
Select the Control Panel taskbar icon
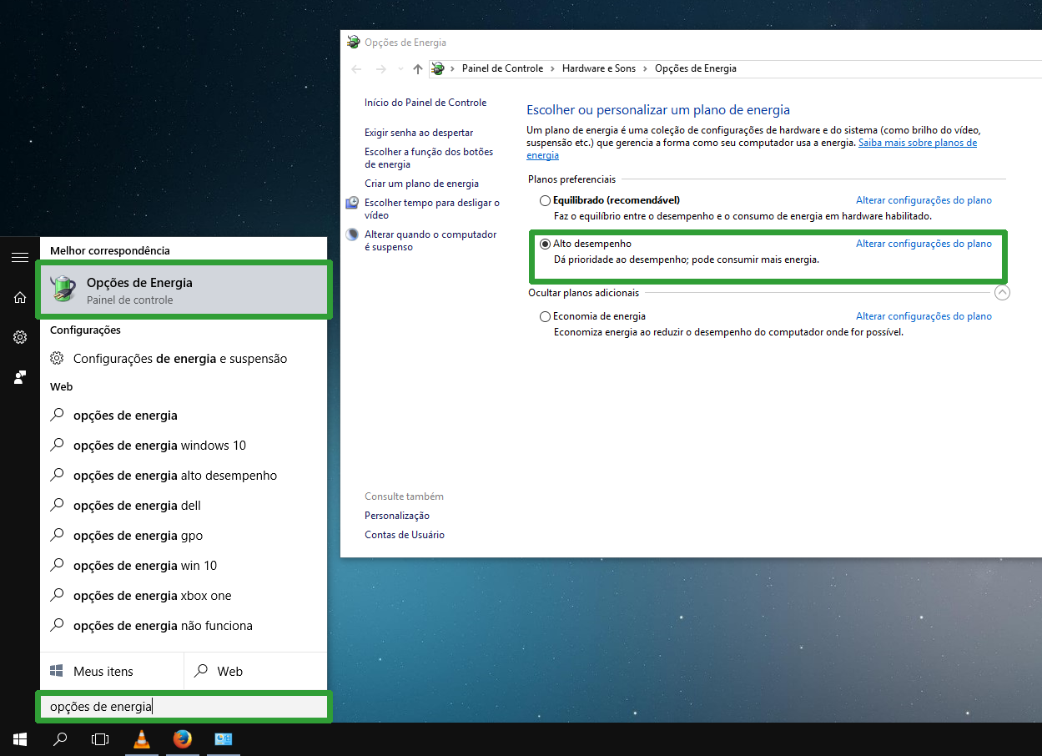click(x=223, y=738)
